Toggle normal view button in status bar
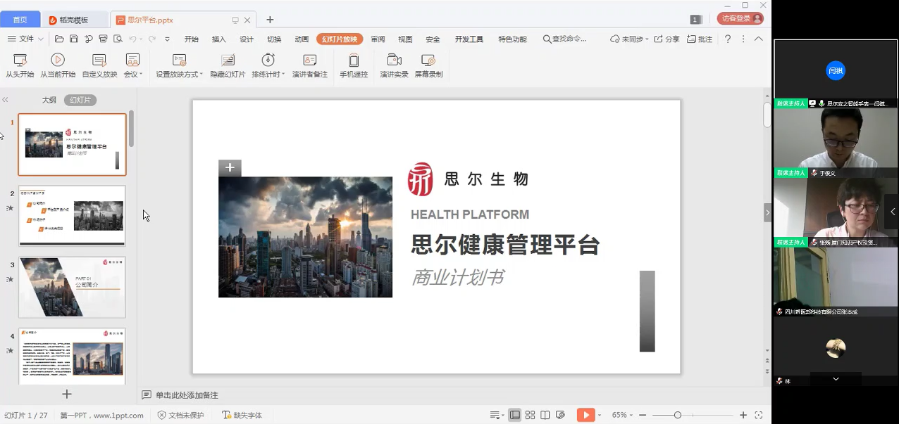The width and height of the screenshot is (899, 424). click(x=515, y=415)
